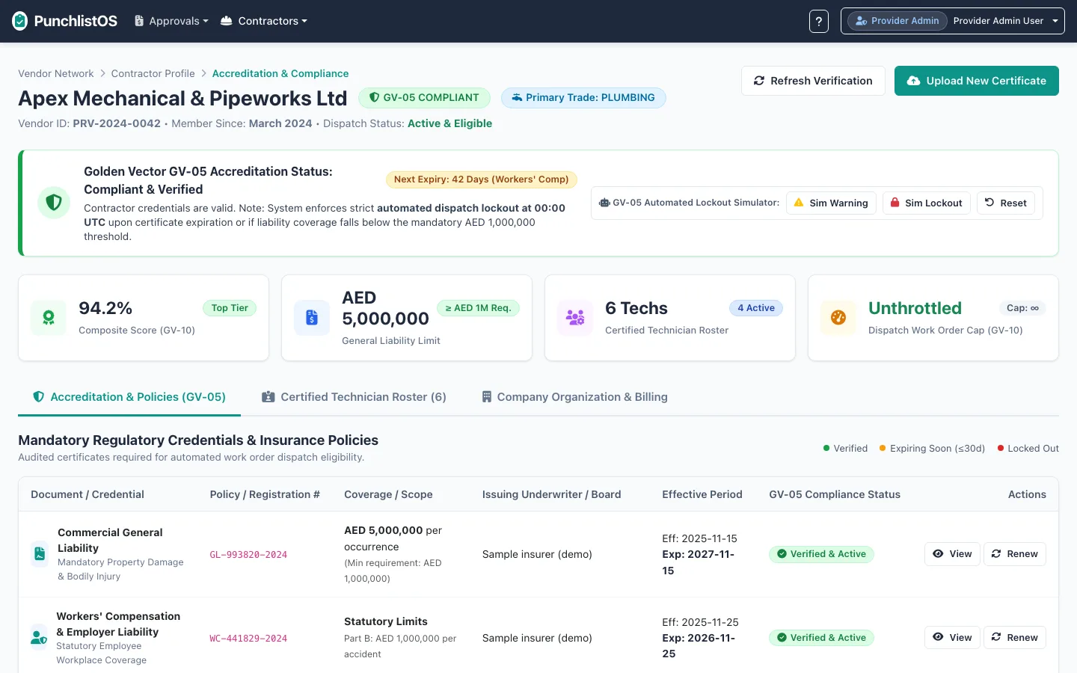Click the Next Expiry 42 Days badge
The width and height of the screenshot is (1077, 673).
(481, 179)
